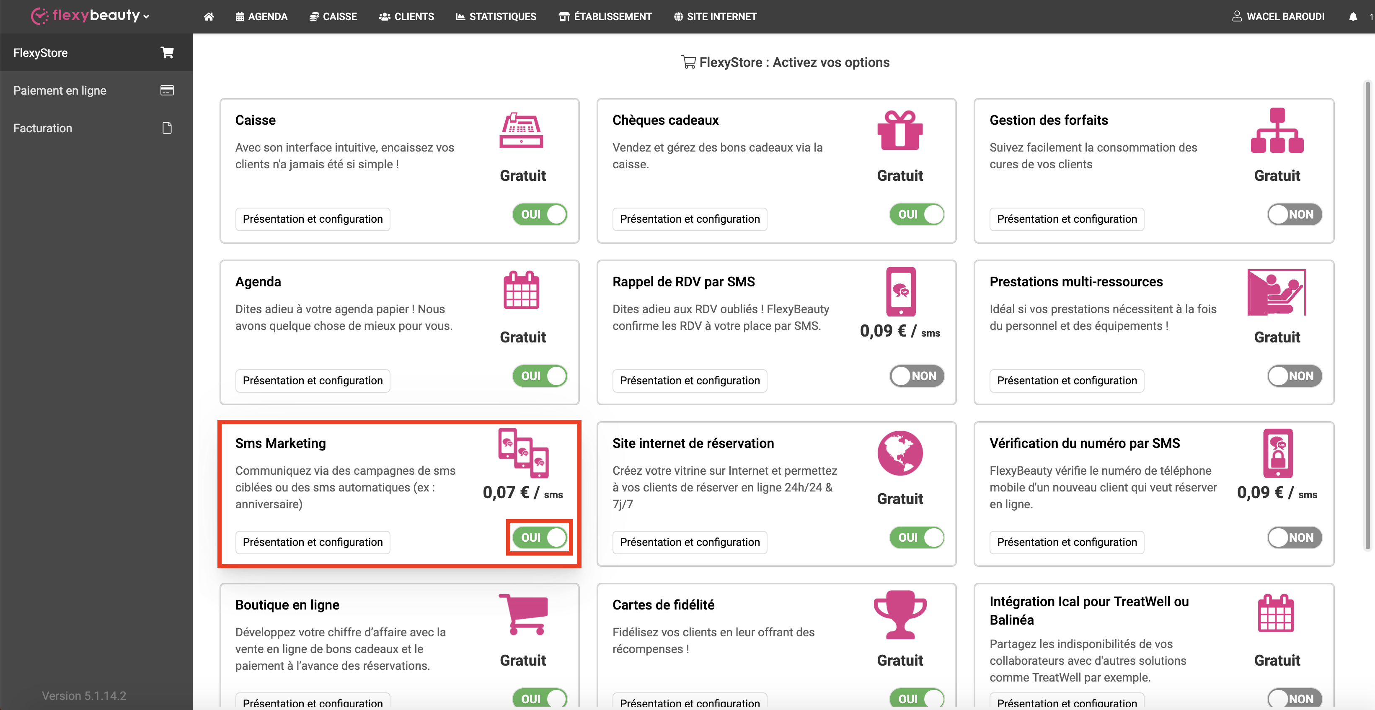The image size is (1375, 710).
Task: Click the Sms Marketing card title
Action: click(280, 443)
